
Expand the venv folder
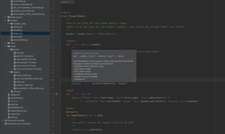pyautogui.click(x=5, y=43)
